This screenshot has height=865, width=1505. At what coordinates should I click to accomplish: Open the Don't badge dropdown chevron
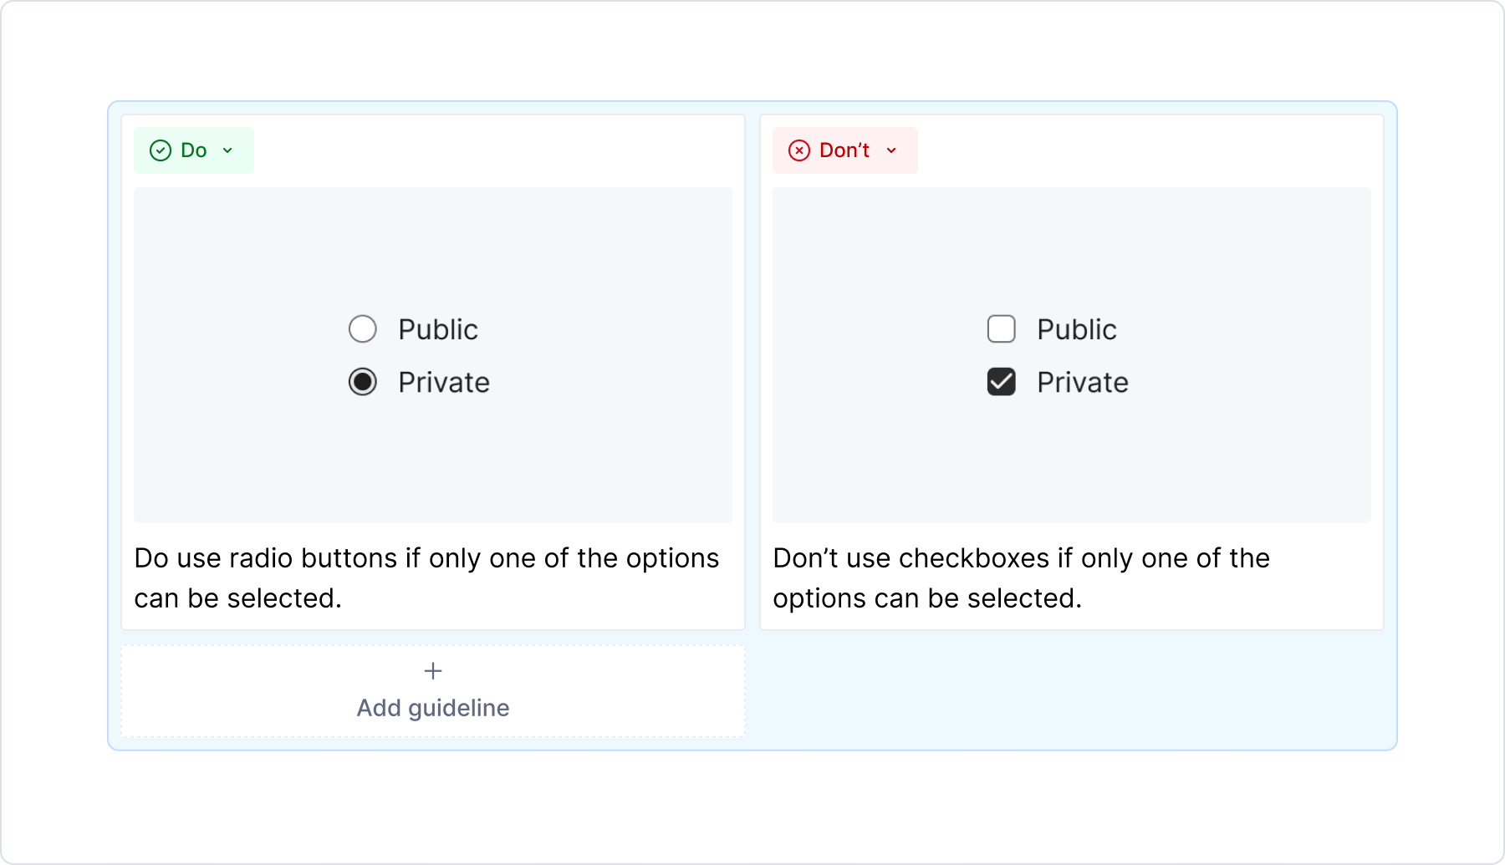[890, 151]
